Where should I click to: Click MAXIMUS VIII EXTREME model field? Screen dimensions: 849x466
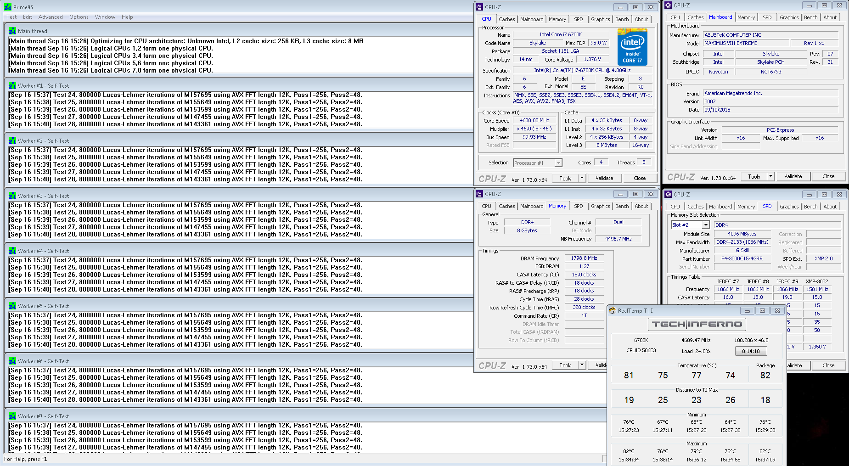point(746,43)
